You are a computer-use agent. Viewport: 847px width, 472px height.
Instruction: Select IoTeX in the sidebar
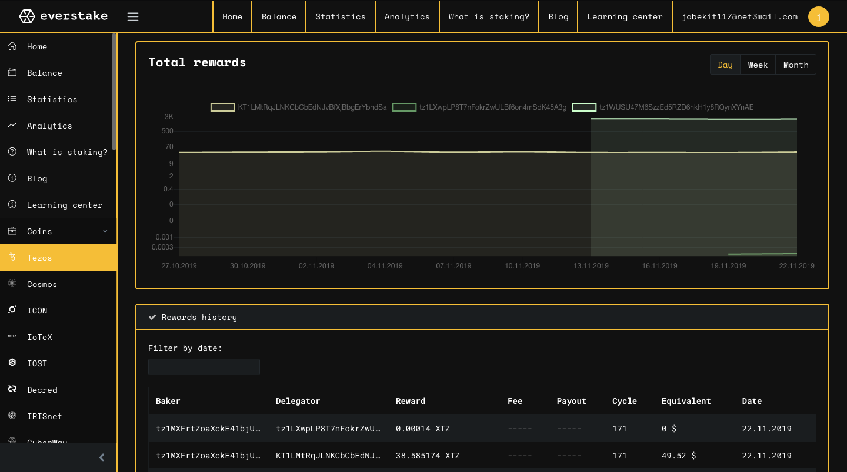(x=58, y=336)
